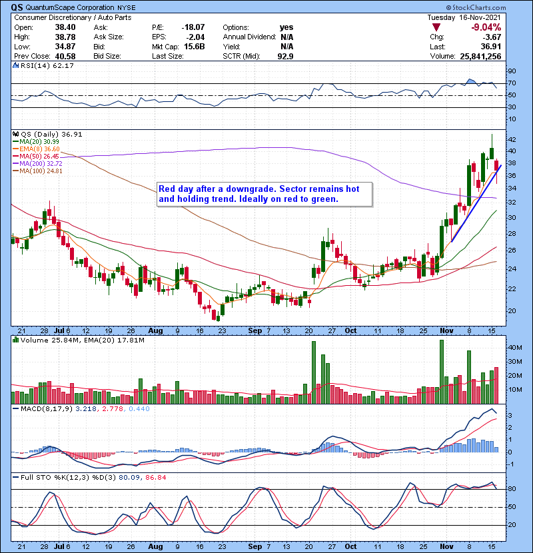Click the QS ticker symbol in header
Screen dimensions: 533x553
[x=17, y=7]
